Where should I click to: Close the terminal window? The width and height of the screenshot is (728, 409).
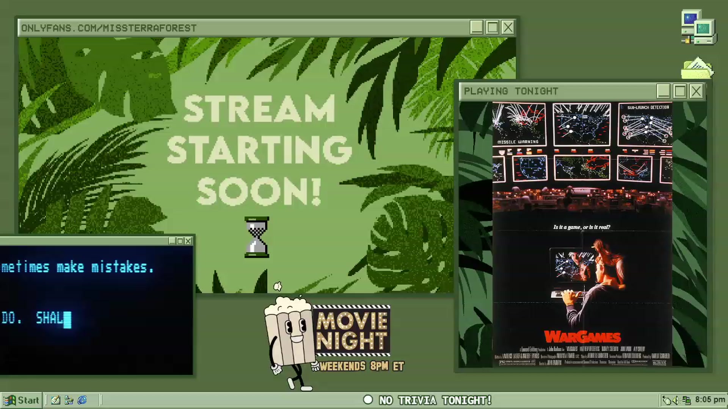tap(188, 241)
